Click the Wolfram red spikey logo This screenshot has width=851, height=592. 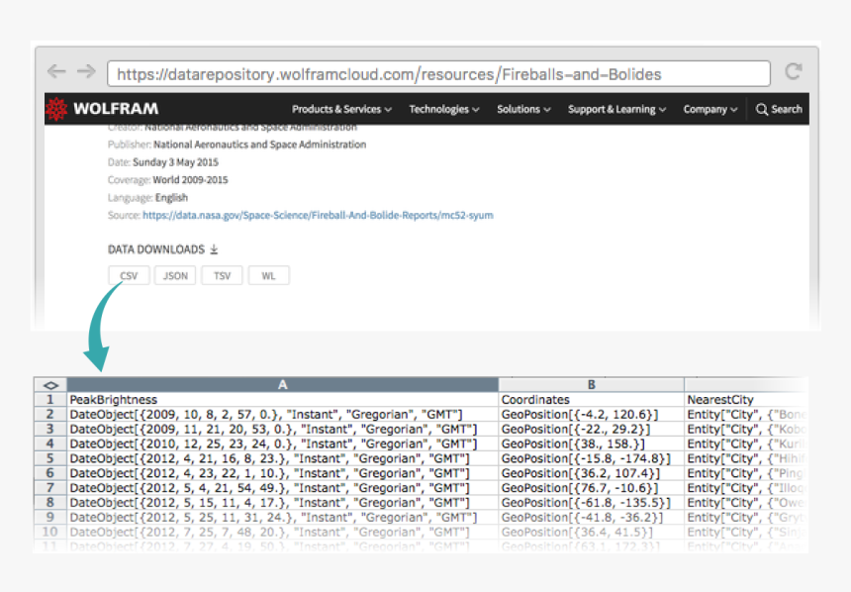click(56, 109)
